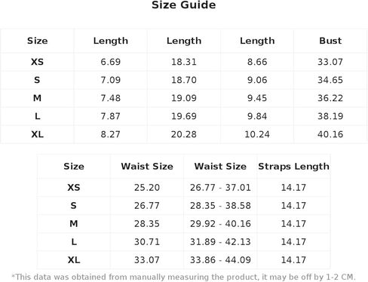
Task: Click the 31.89 - 42.13 waist range
Action: pos(220,242)
